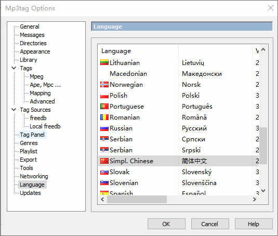Open Local freedb settings
This screenshot has width=278, height=236.
point(45,126)
